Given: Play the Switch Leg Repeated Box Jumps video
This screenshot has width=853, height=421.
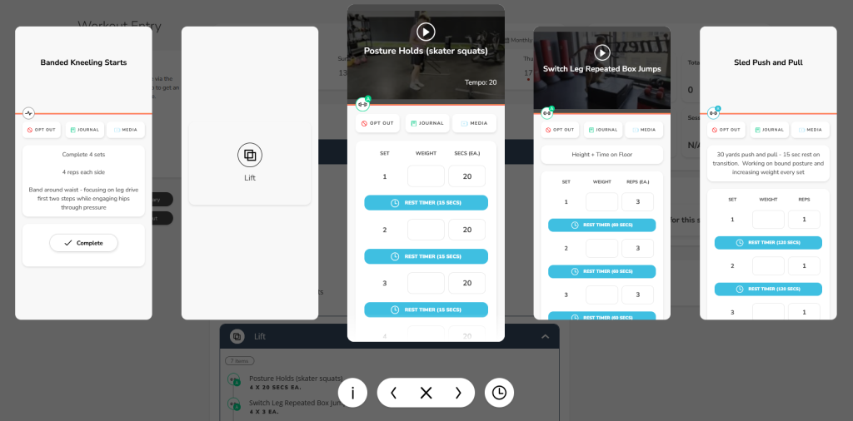Looking at the screenshot, I should click(x=601, y=52).
